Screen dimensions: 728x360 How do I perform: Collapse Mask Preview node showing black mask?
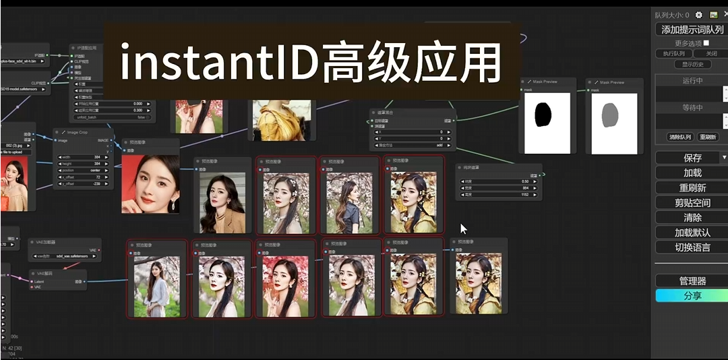pyautogui.click(x=523, y=82)
